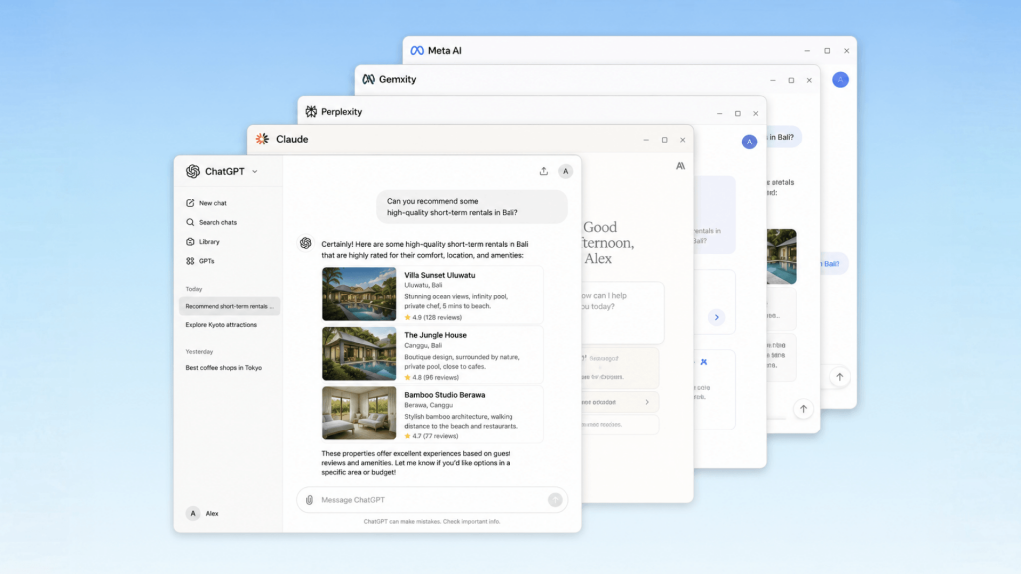Click the '4.7 (77 reviews)' rating
The width and height of the screenshot is (1021, 574).
[x=431, y=436]
